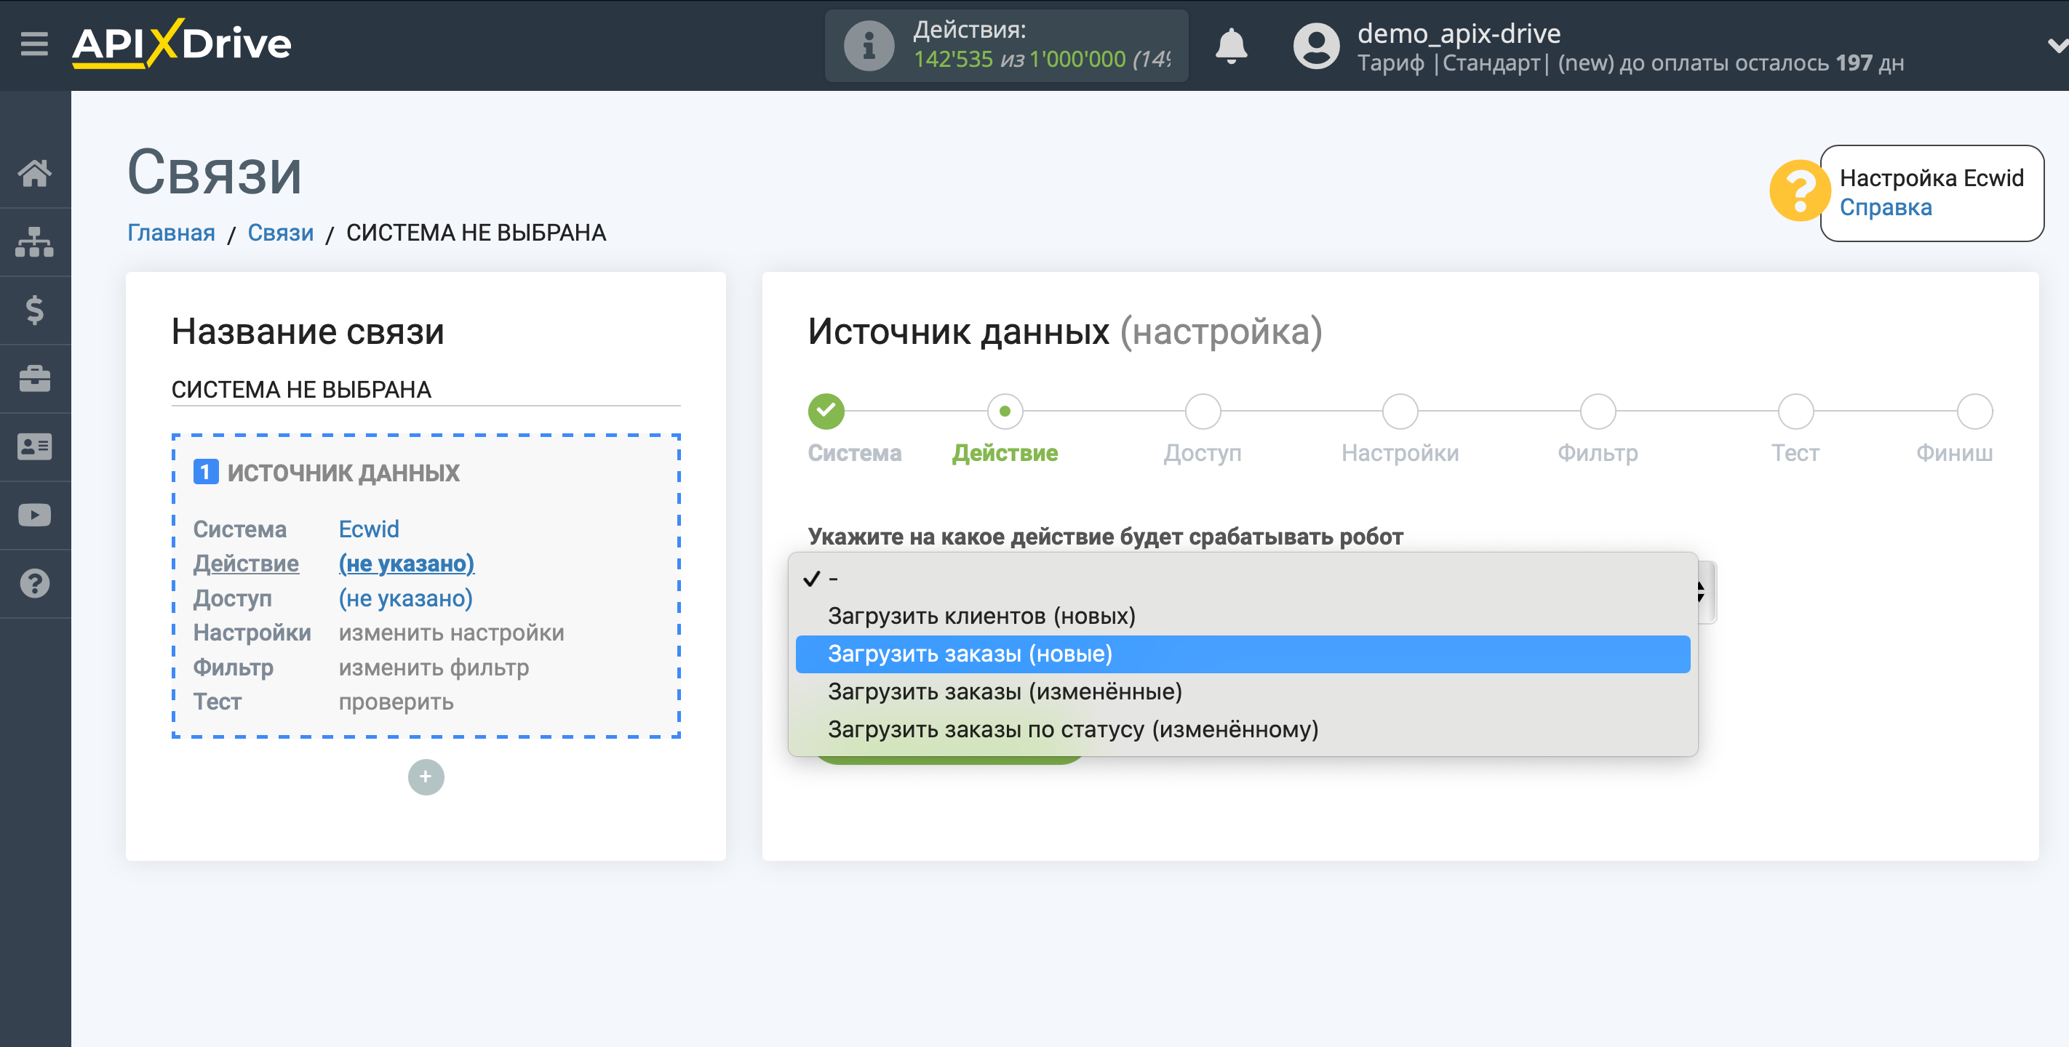Click the scrollbar on the dropdown list
Screen dimensions: 2069x1047
tap(1699, 589)
